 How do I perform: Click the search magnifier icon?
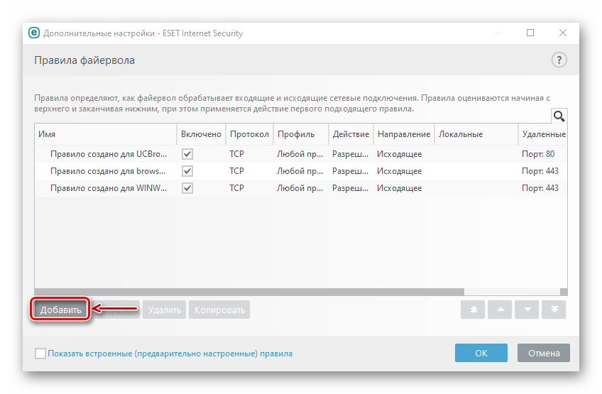[x=559, y=116]
